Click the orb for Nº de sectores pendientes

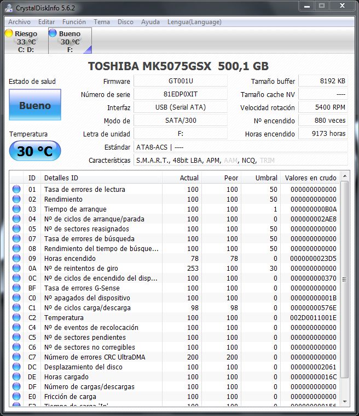pyautogui.click(x=16, y=337)
